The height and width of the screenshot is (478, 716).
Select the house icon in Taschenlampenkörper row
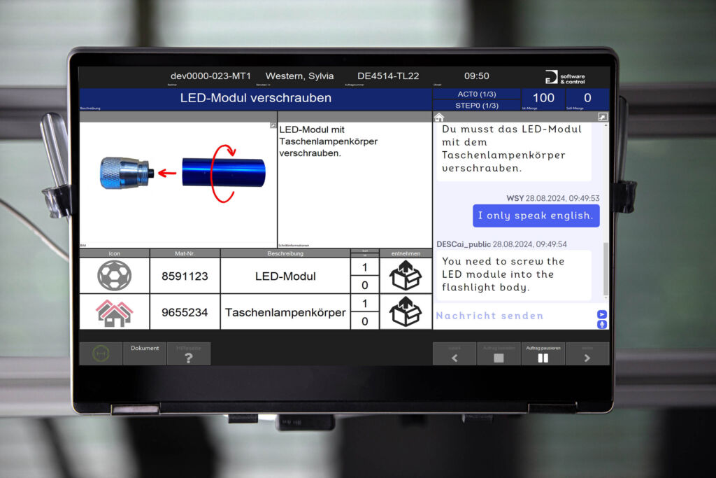(x=114, y=312)
